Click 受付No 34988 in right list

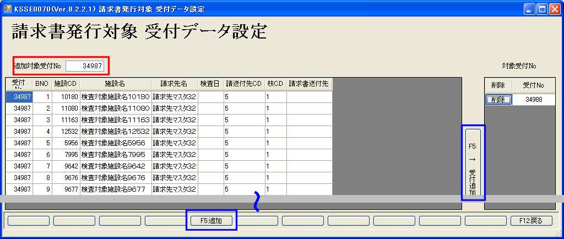534,100
